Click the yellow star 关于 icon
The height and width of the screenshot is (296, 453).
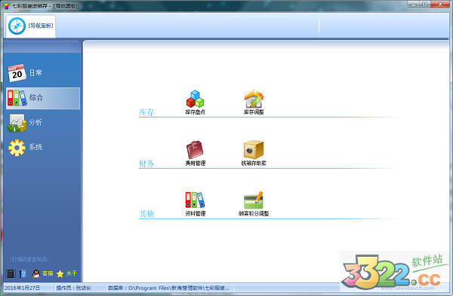(x=60, y=273)
